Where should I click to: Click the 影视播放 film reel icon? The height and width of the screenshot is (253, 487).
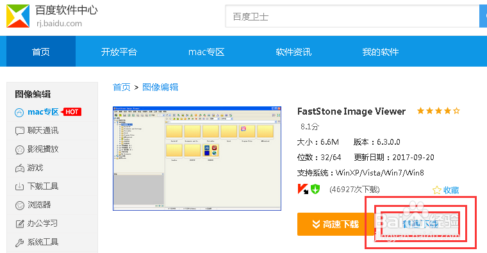[x=20, y=150]
